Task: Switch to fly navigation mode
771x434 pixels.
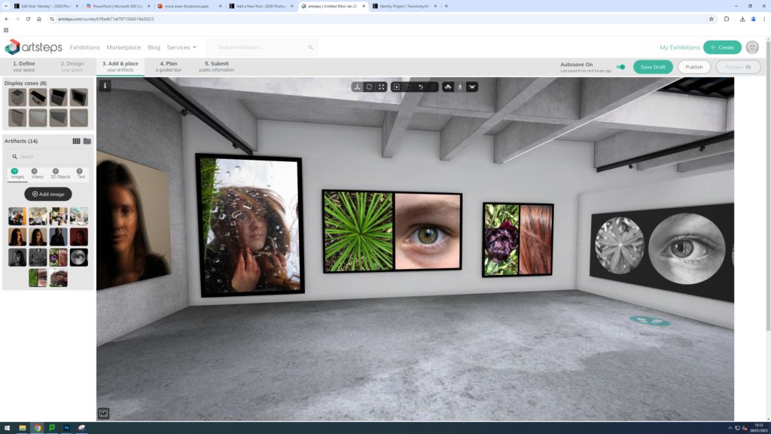Action: (x=472, y=87)
